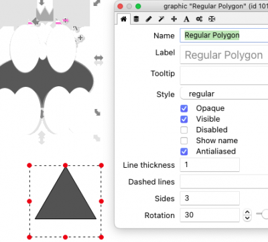Screen dimensions: 268x242
Task: Turn off the Antialiased checkbox
Action: tap(184, 152)
